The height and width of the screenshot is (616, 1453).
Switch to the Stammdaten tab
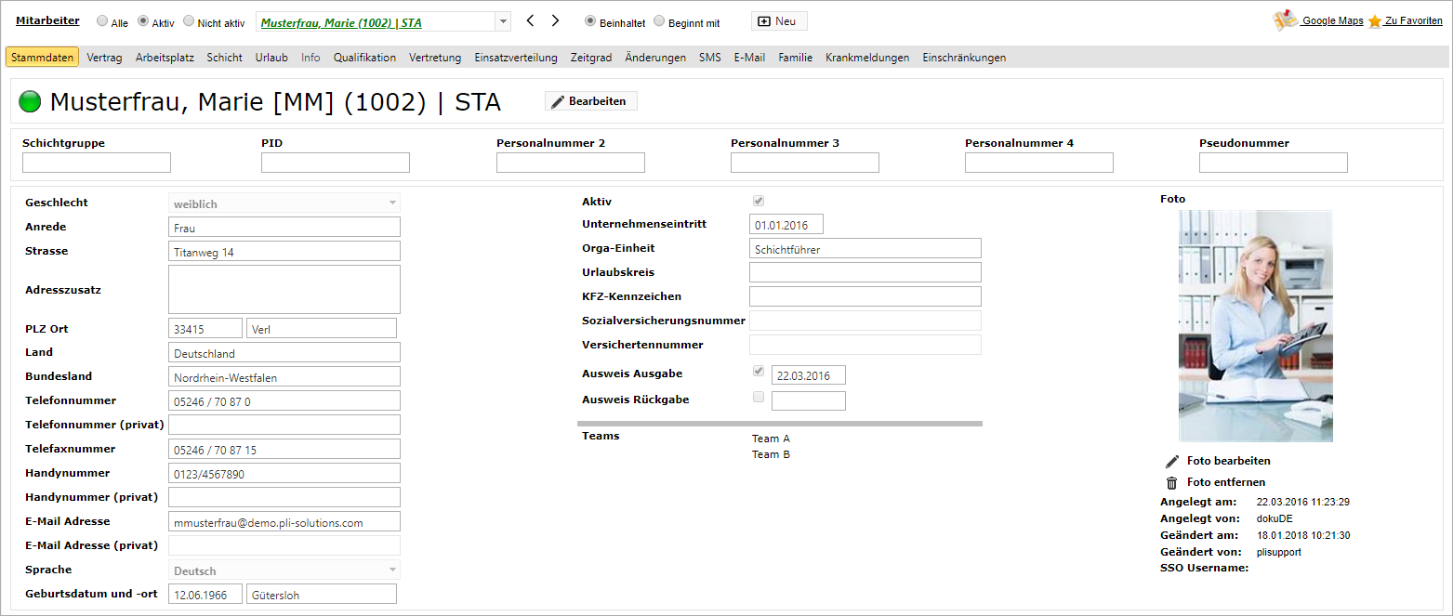coord(42,58)
